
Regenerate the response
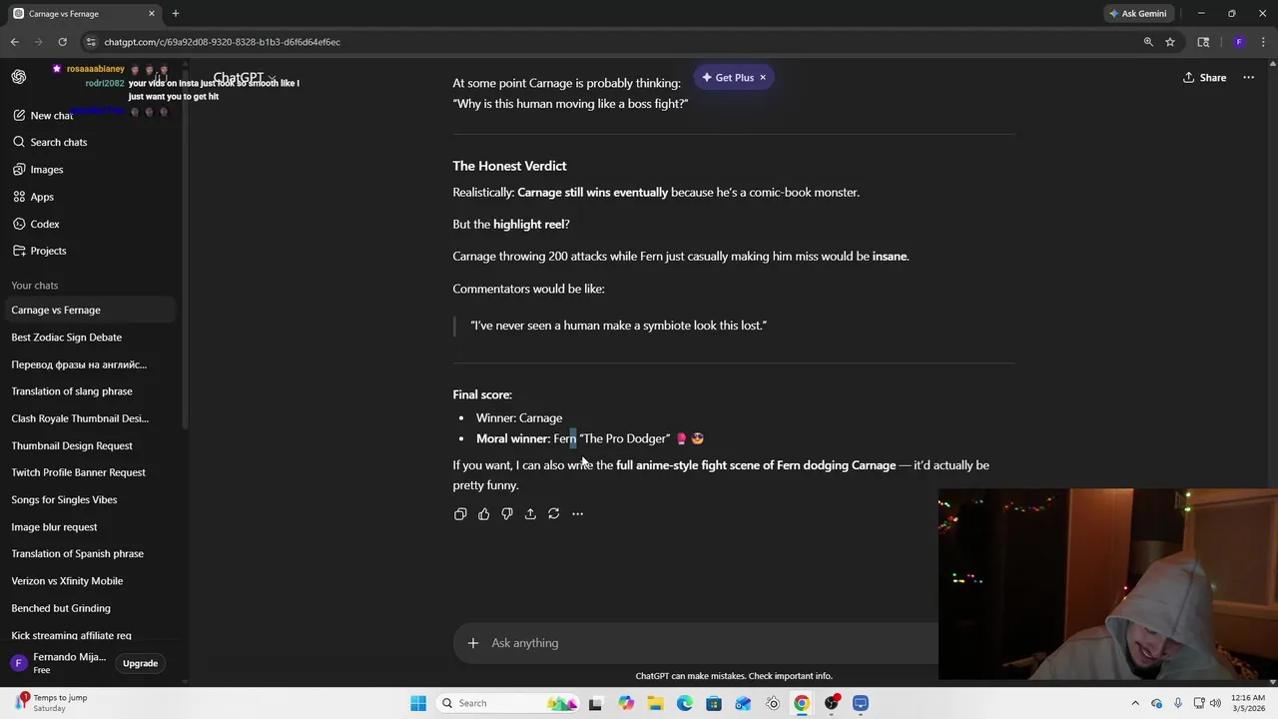(x=554, y=513)
